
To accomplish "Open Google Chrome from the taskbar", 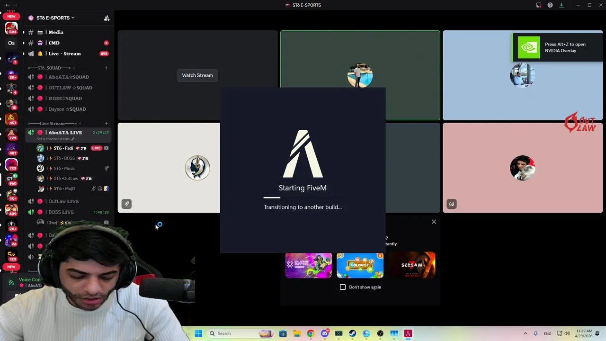I will [311, 333].
